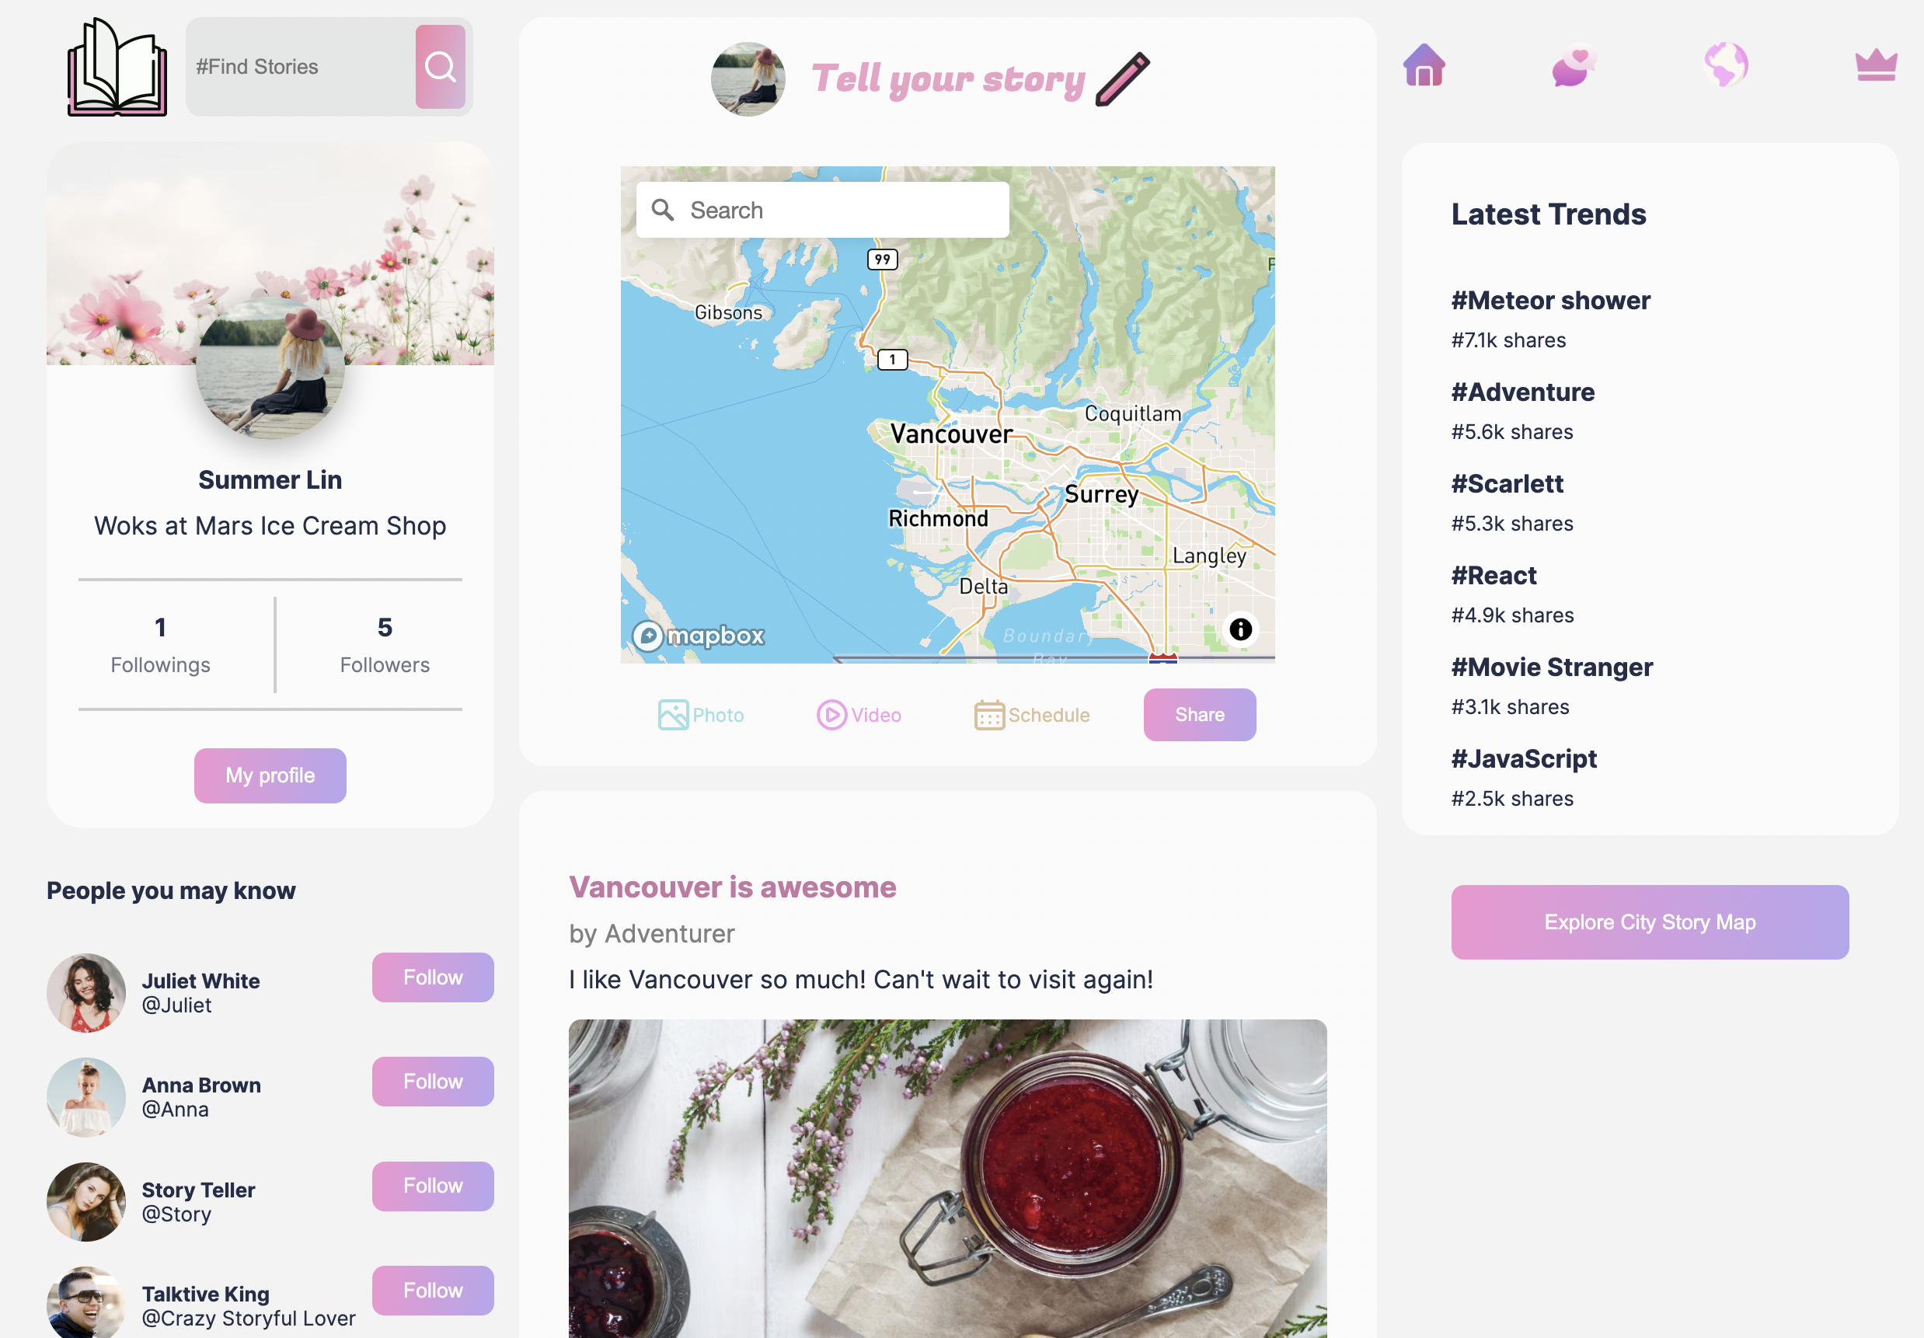1924x1338 pixels.
Task: Follow Juliet White
Action: click(x=432, y=977)
